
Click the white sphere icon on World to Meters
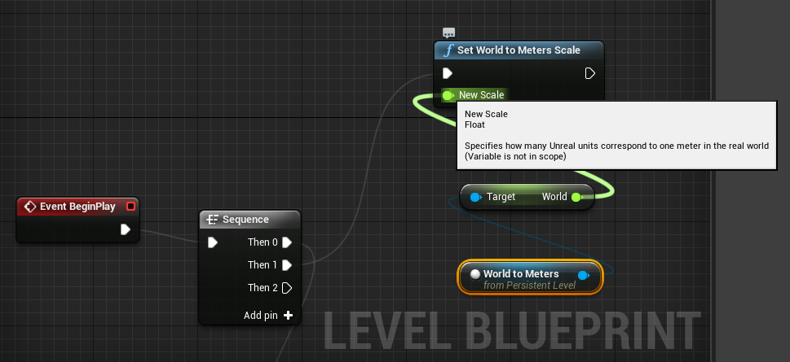coord(474,274)
